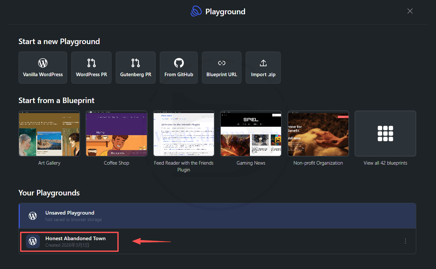Select the Feed Reader blueprint thumbnail
Image resolution: width=436 pixels, height=269 pixels.
tap(184, 134)
